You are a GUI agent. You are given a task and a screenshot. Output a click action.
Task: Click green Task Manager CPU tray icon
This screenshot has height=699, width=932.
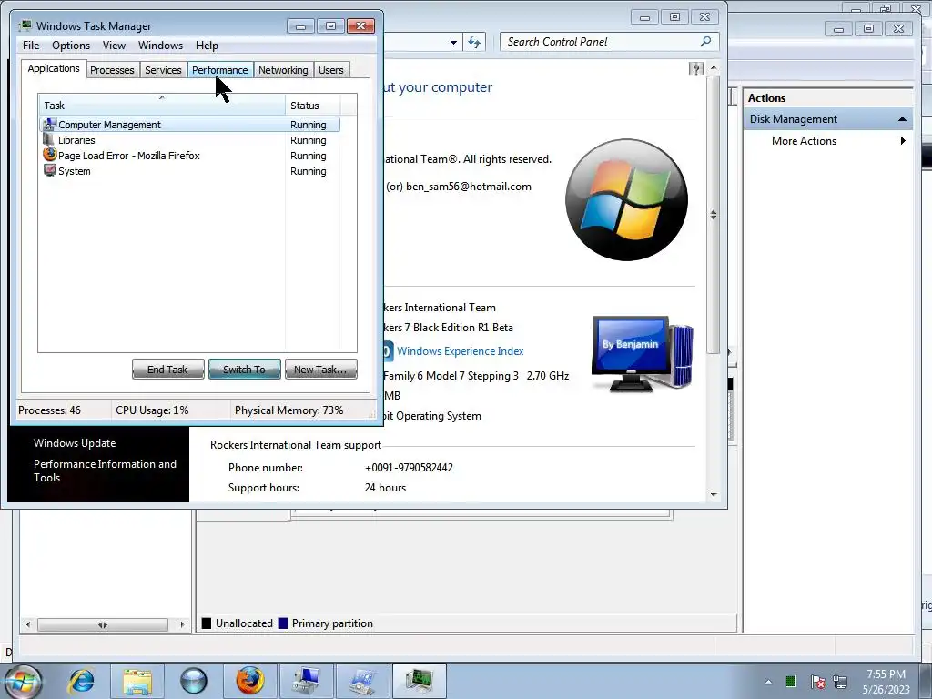click(791, 682)
